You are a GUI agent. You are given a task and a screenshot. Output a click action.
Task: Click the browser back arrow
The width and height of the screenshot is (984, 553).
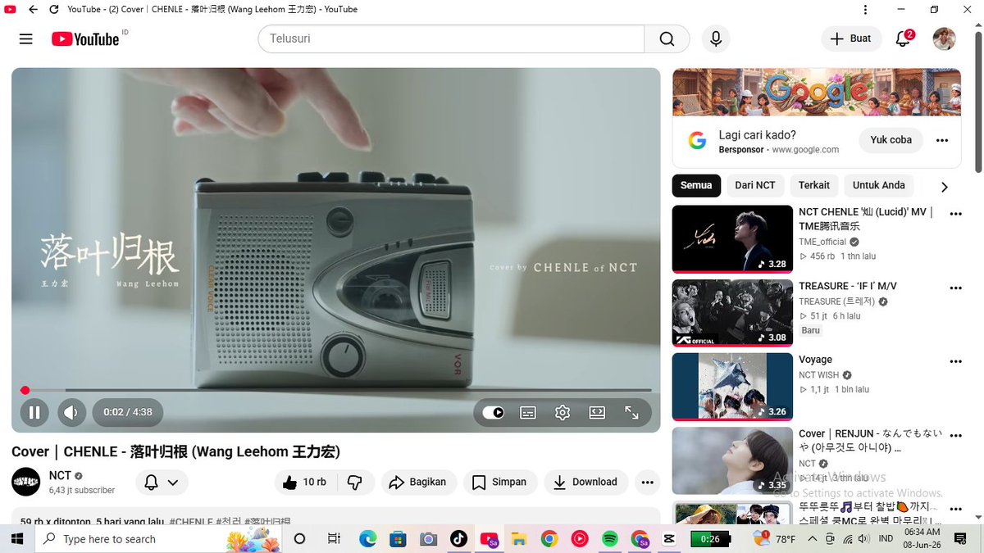33,9
